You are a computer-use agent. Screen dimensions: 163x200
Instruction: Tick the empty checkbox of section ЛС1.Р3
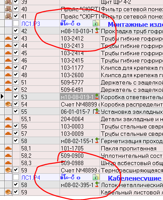pos(16,23)
